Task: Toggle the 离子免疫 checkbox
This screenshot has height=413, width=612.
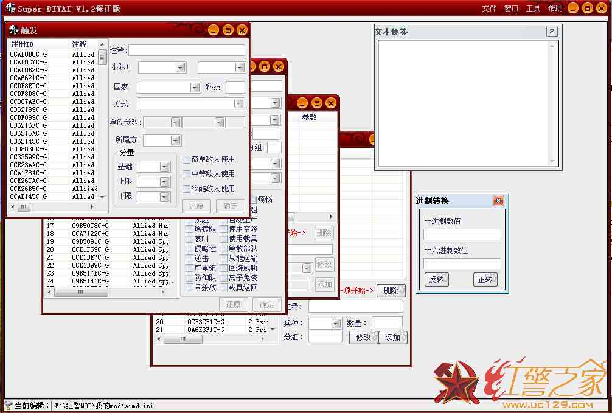Action: pos(224,278)
